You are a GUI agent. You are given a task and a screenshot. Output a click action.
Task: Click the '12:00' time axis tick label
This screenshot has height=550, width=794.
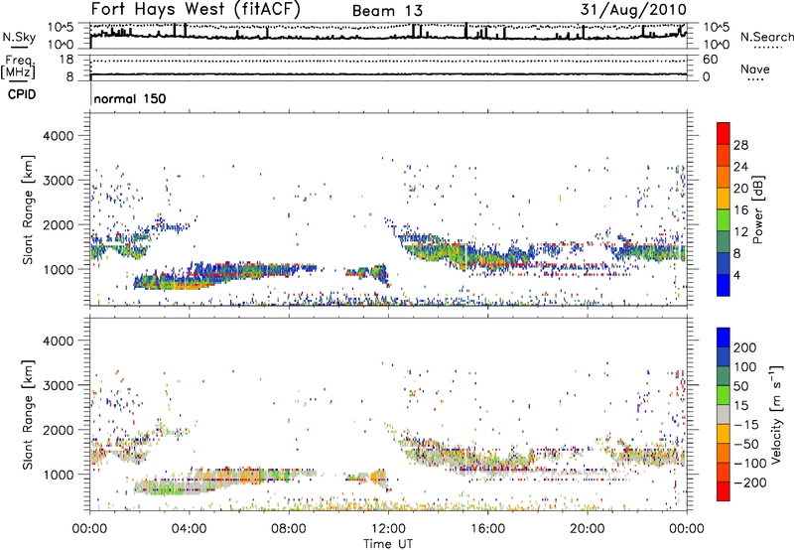[388, 528]
